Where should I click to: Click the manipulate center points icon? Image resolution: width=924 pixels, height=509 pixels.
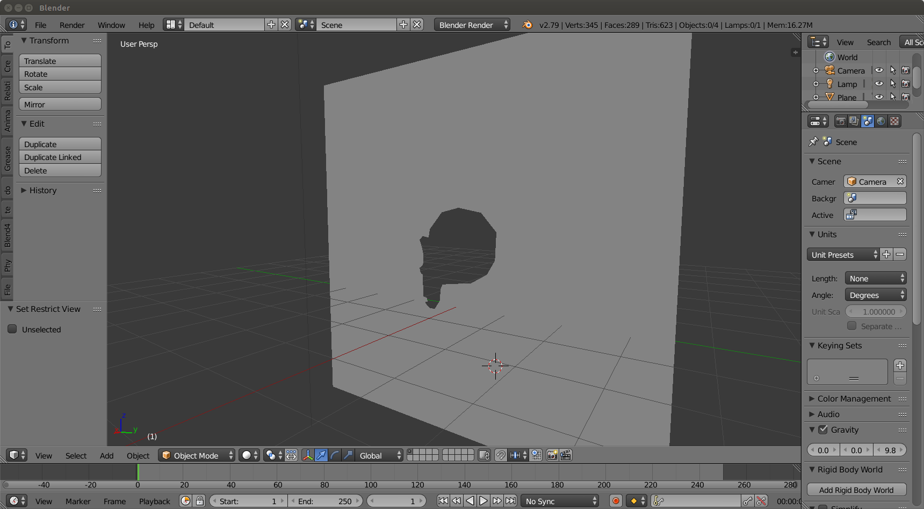(x=291, y=455)
